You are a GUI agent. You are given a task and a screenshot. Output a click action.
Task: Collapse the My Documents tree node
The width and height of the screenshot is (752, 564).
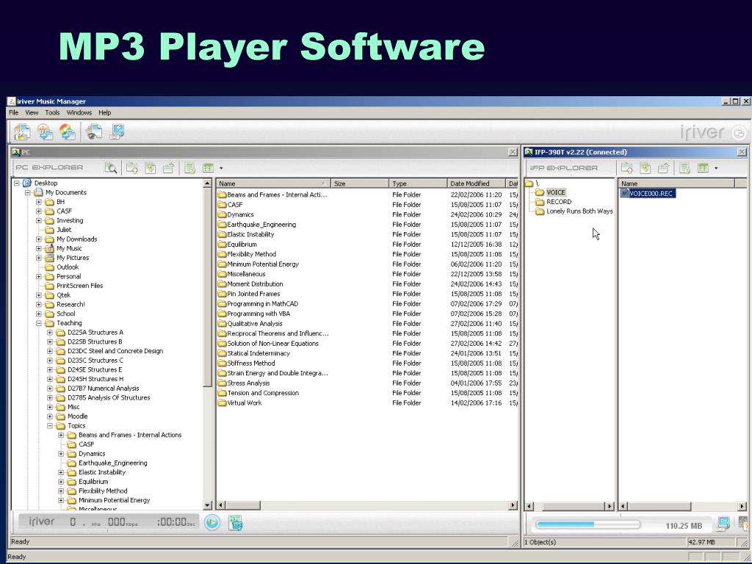pyautogui.click(x=28, y=192)
